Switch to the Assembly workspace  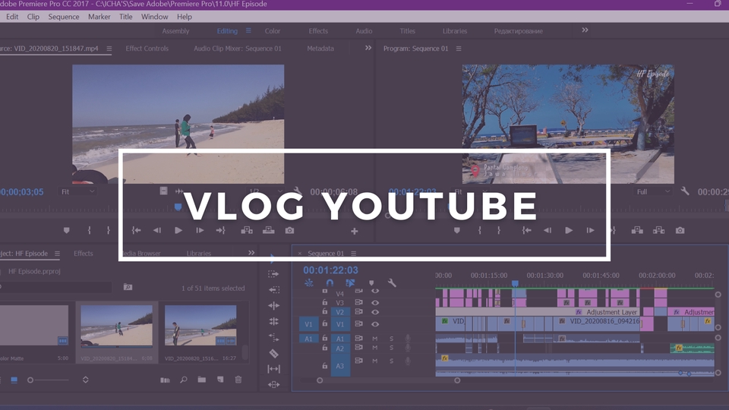click(x=175, y=31)
